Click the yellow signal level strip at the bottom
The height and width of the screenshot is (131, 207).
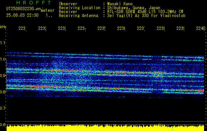[105, 128]
